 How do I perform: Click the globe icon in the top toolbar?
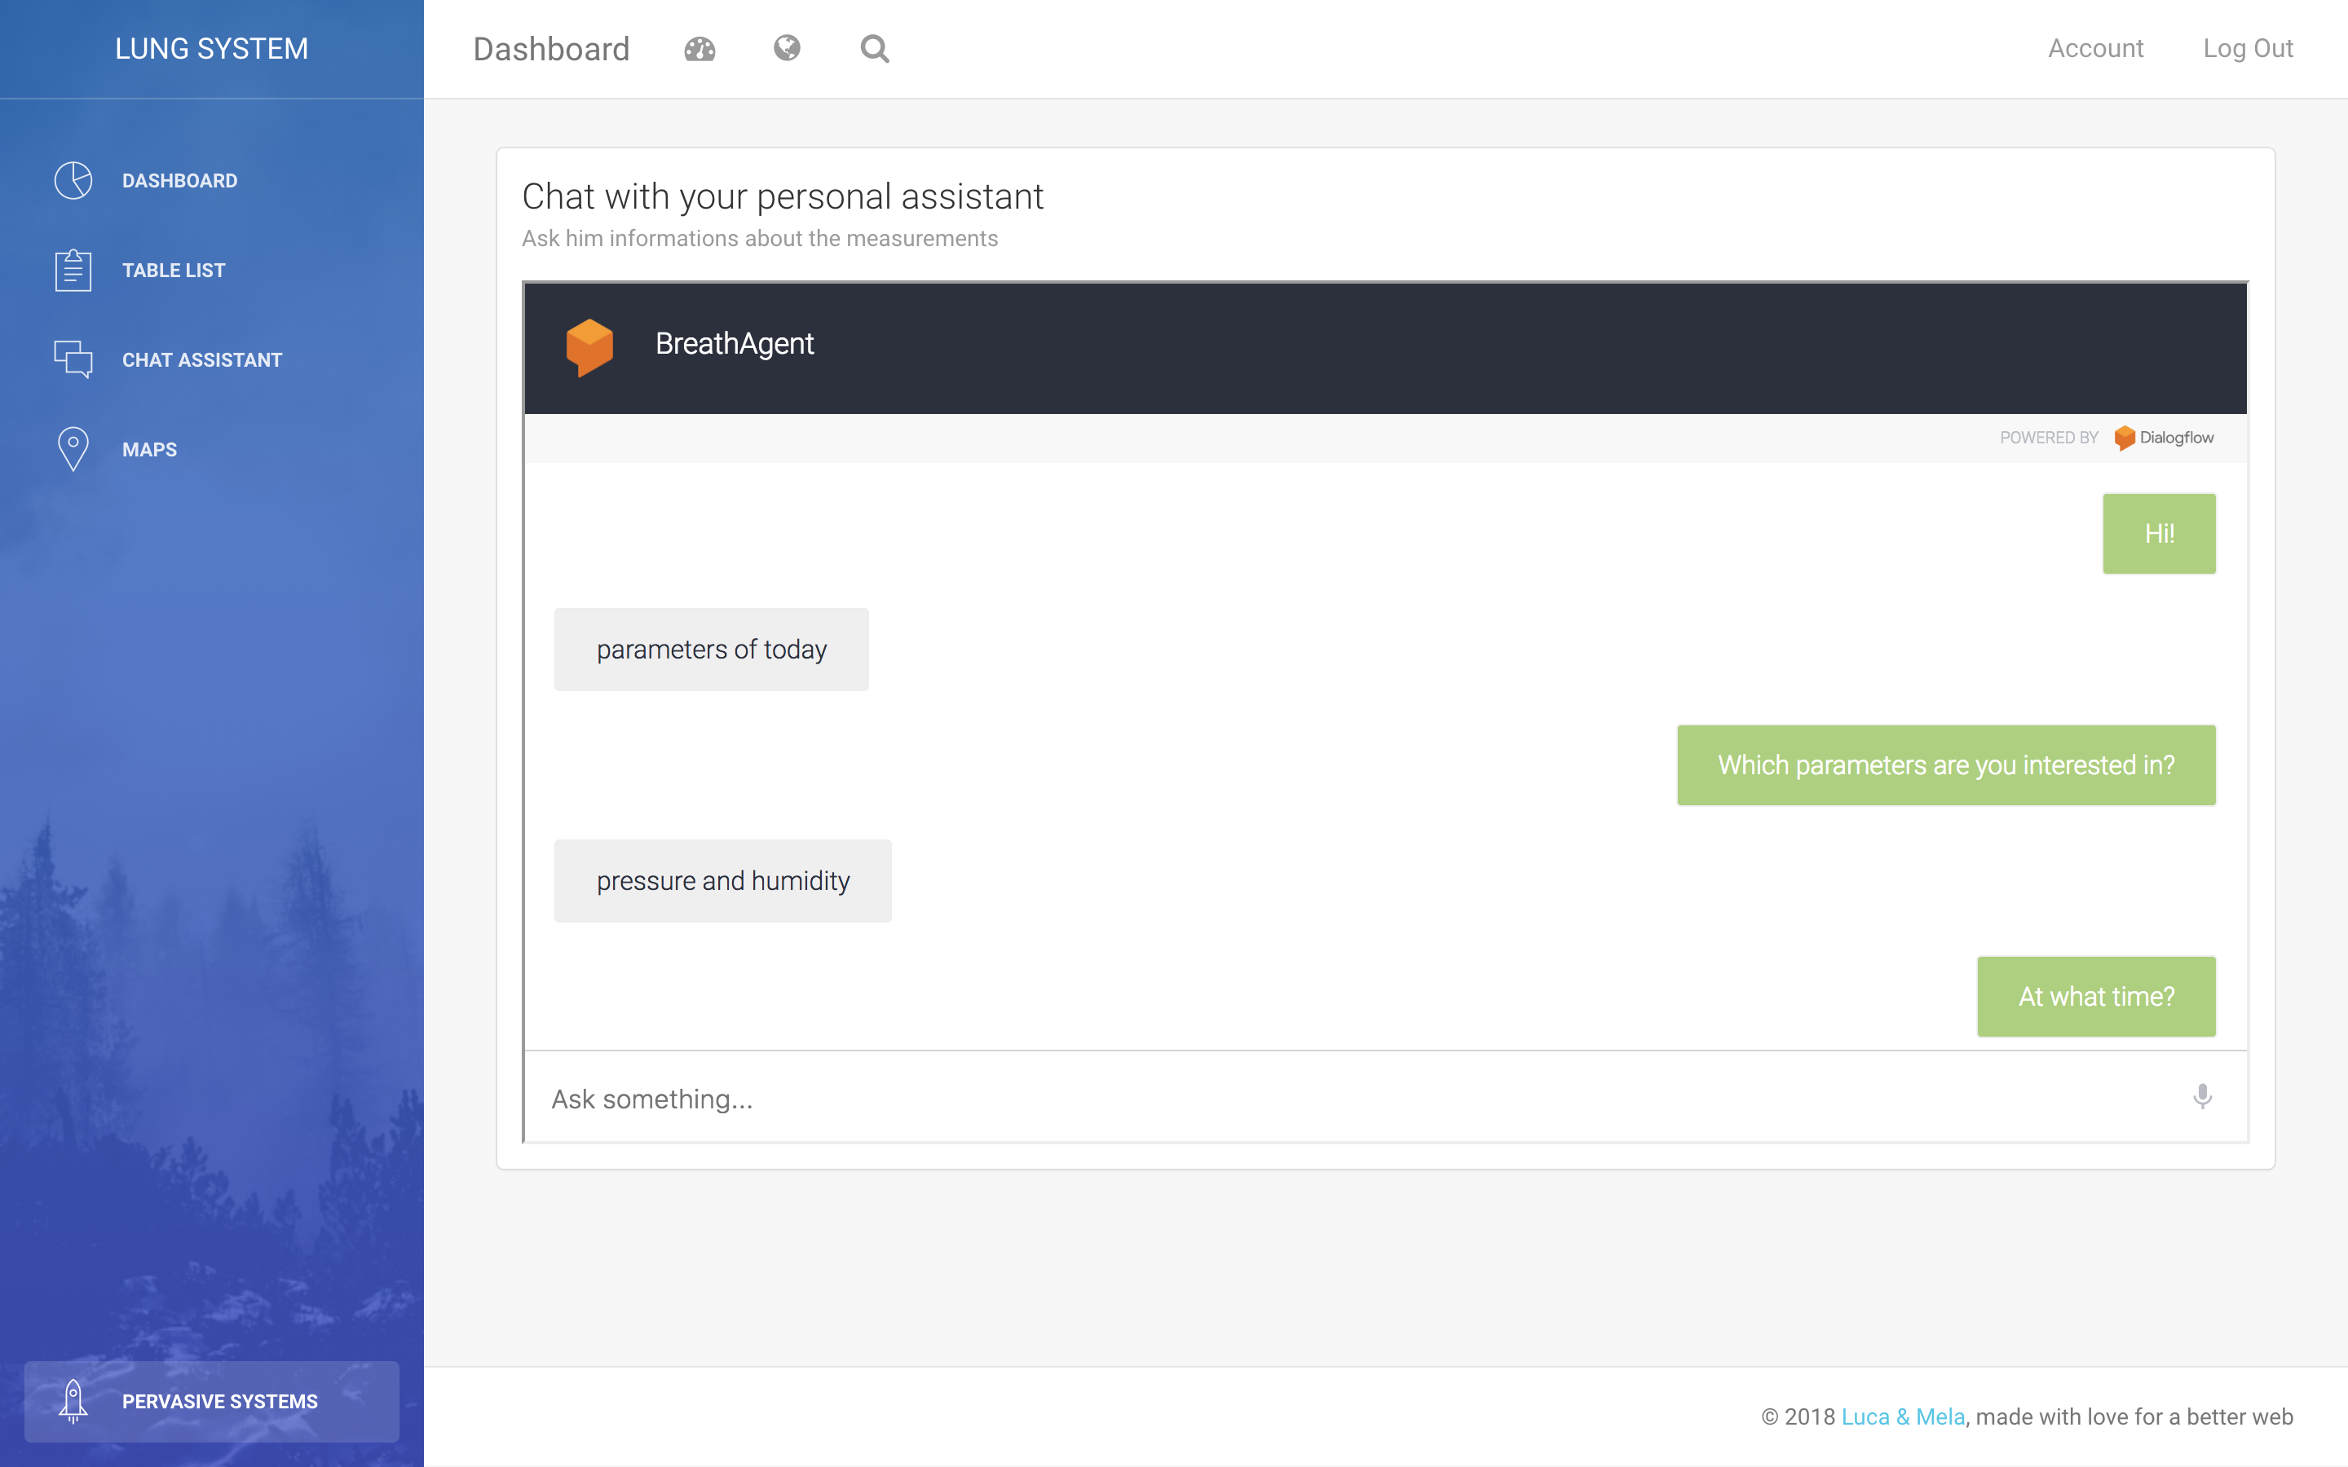[788, 47]
